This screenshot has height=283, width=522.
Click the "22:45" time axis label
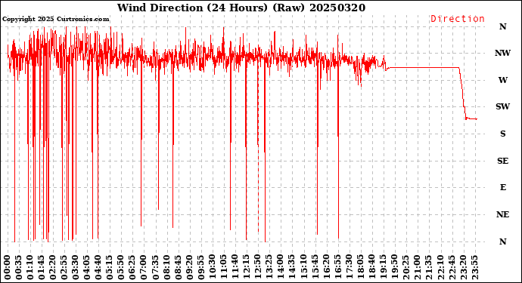pos(451,268)
